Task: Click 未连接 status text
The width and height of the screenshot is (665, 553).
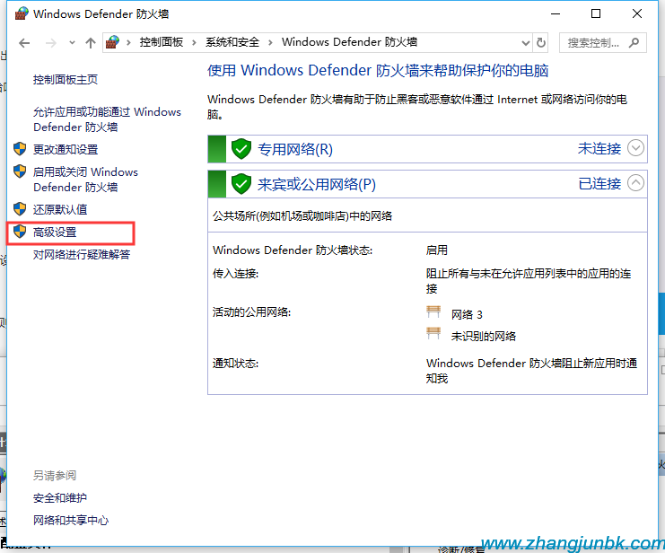Action: [x=599, y=148]
